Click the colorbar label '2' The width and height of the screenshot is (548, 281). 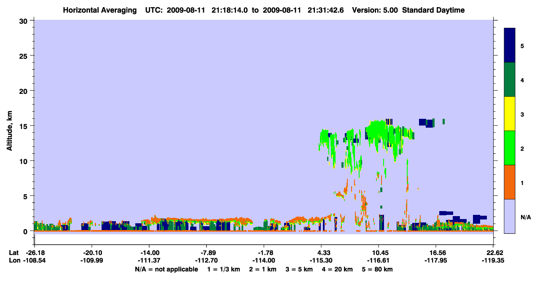coord(522,148)
